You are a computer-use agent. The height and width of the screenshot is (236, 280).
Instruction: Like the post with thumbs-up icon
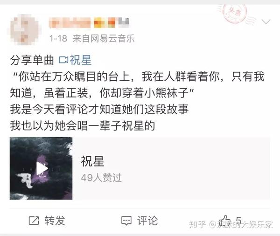(x=225, y=220)
